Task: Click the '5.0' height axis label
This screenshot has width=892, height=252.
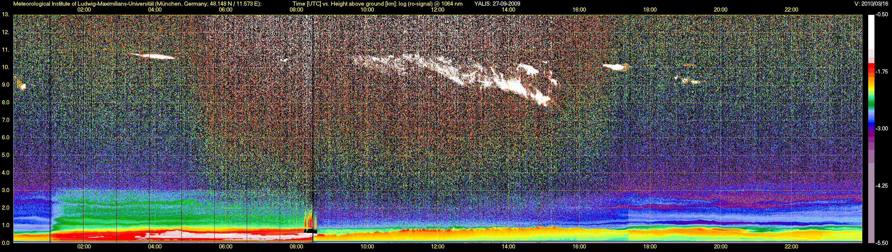Action: pyautogui.click(x=6, y=155)
